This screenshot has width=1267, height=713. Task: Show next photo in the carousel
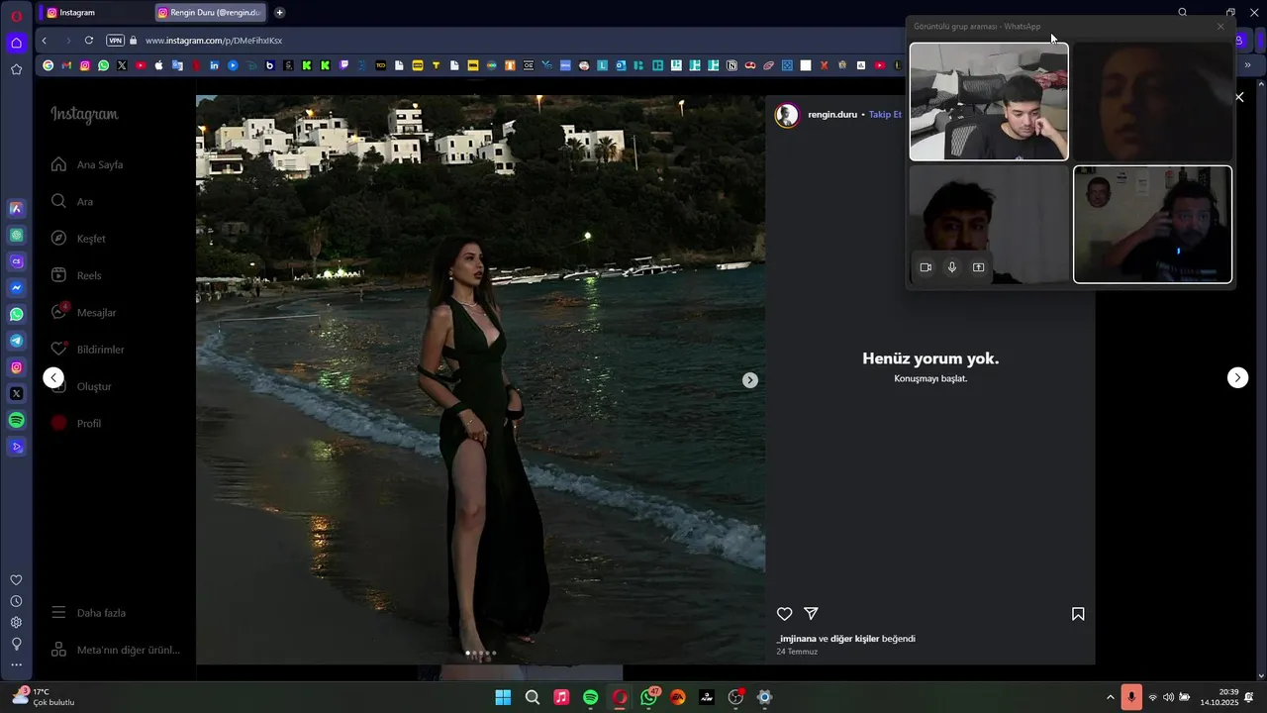(x=750, y=380)
